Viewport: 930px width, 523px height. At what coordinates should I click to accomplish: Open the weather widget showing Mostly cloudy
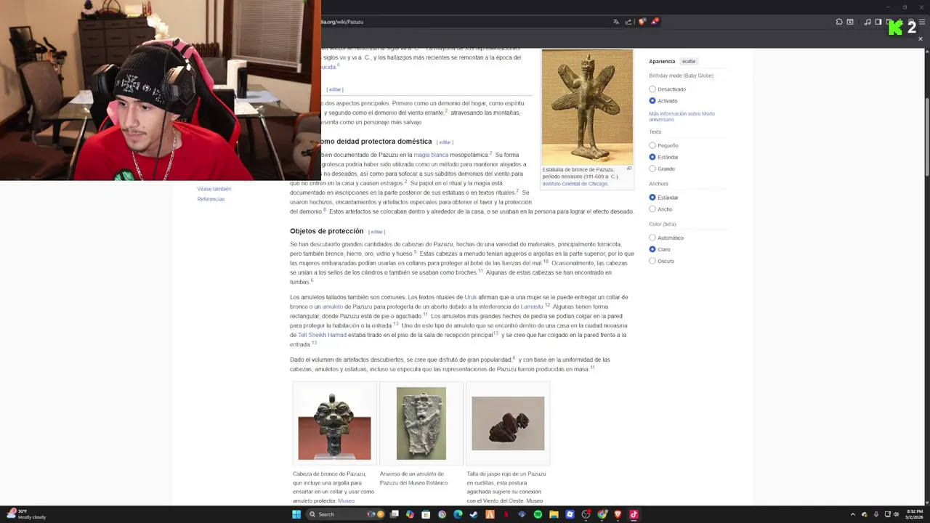point(28,514)
